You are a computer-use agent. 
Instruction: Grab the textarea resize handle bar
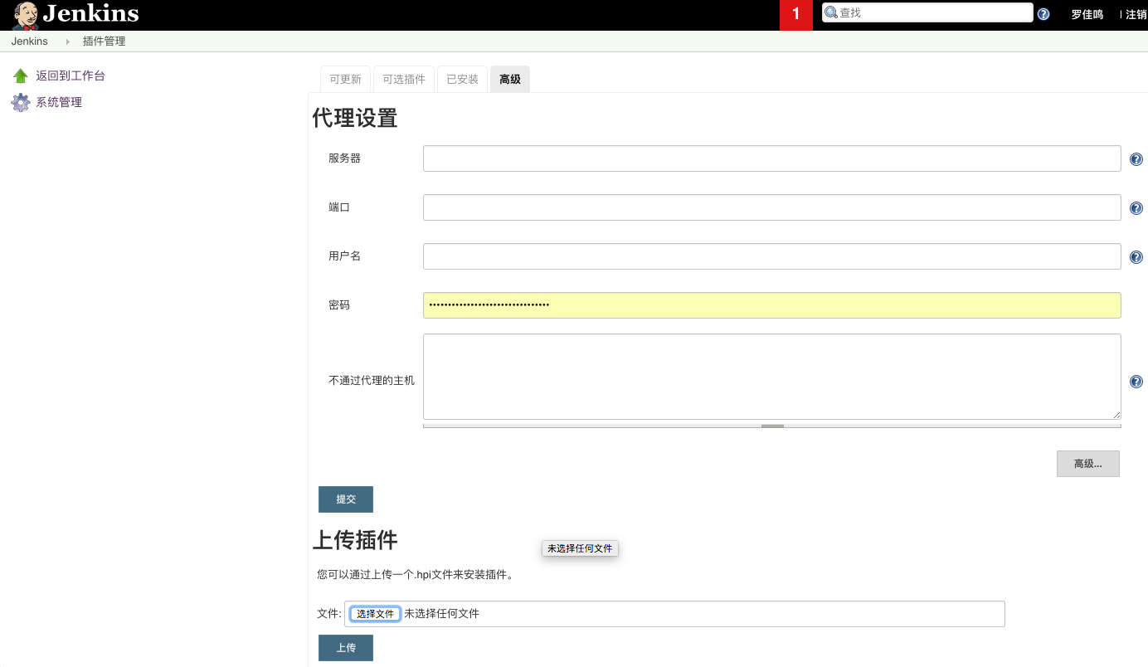(x=771, y=426)
